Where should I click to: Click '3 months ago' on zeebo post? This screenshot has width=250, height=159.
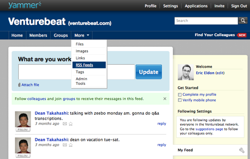[47, 124]
